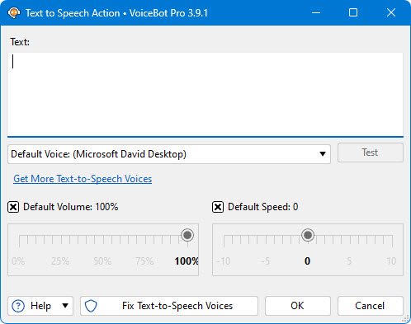The image size is (411, 324).
Task: Click the Test button
Action: point(371,153)
